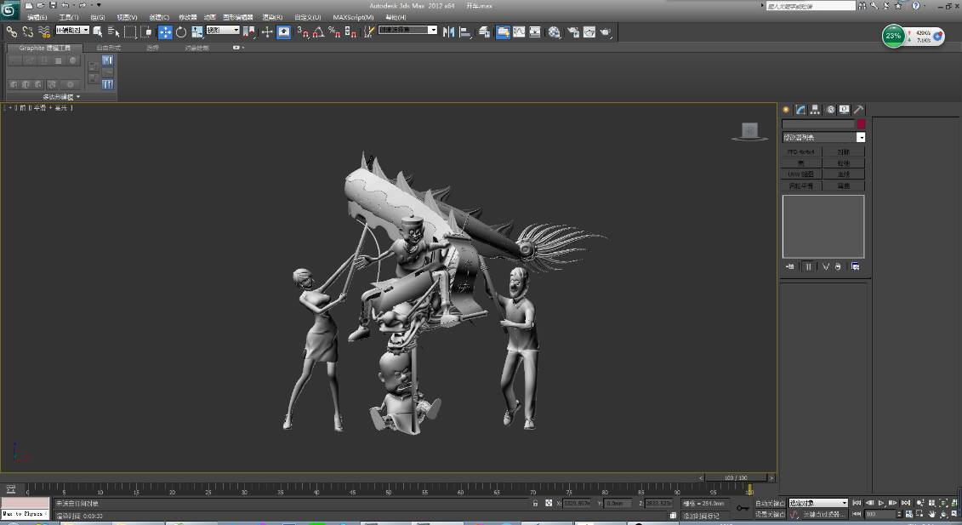Click the object color swatch
The image size is (962, 525).
[861, 124]
